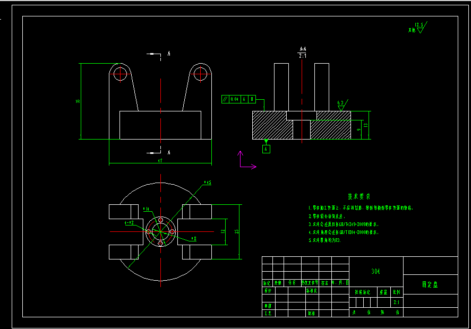Select the Φ45 diameter leader text

pos(208,183)
